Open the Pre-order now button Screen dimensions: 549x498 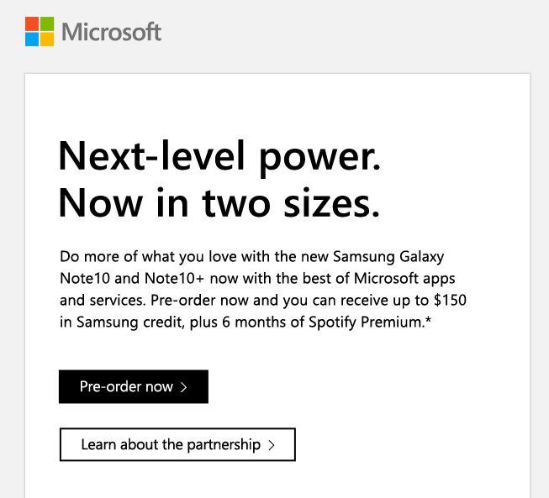[134, 386]
